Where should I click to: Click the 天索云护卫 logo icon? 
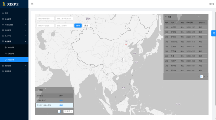point(4,4)
